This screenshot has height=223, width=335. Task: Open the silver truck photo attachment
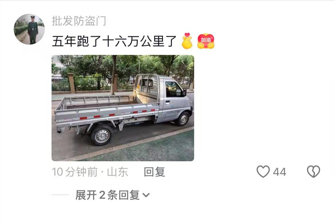(x=123, y=108)
